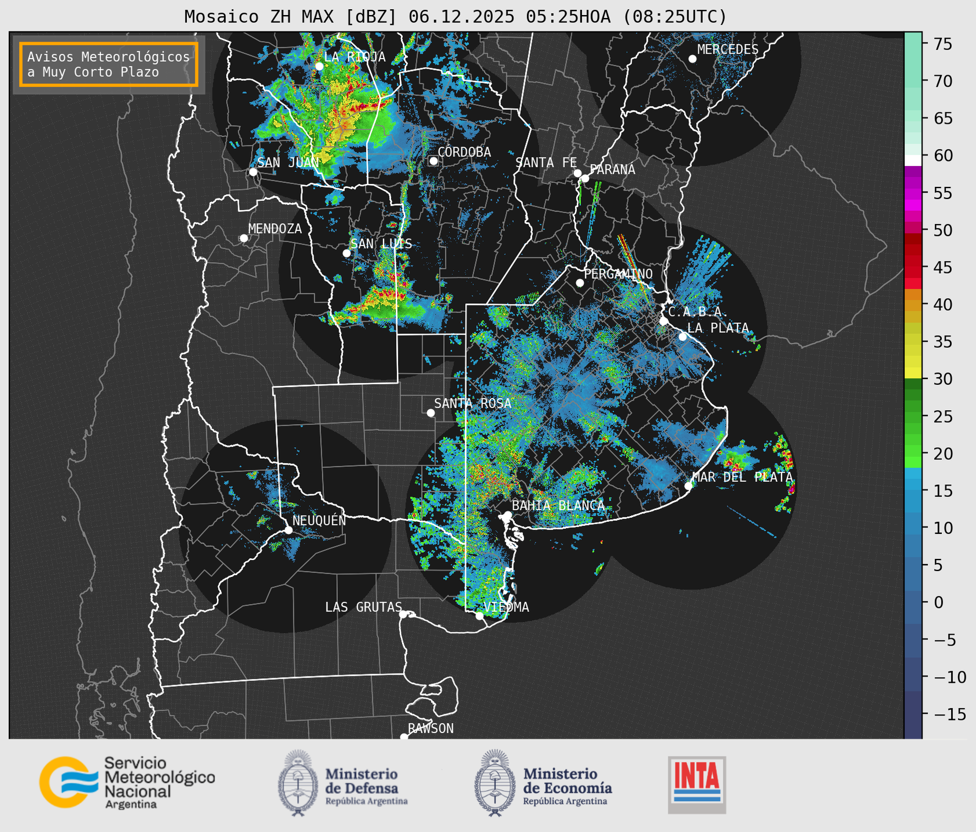Click the MENDOZA city marker dot

click(244, 238)
